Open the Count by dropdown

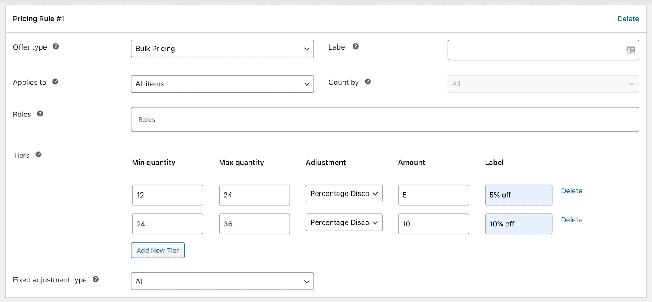pos(543,84)
